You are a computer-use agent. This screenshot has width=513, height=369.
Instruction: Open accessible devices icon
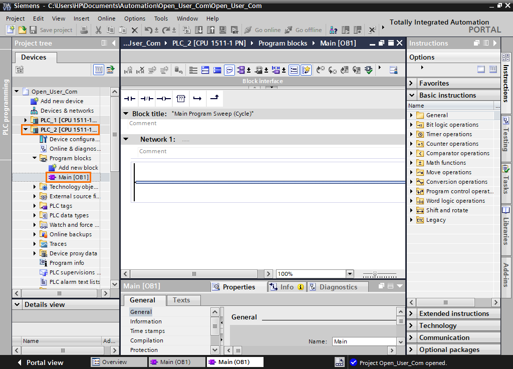(x=333, y=30)
